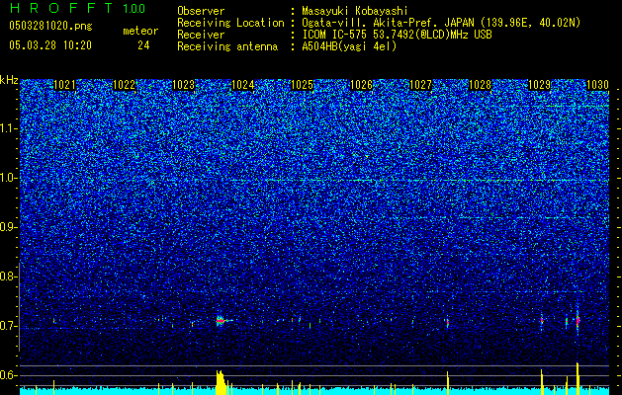This screenshot has height=395, width=622.
Task: Click the 1.0 kHz axis label
Action: coord(9,178)
